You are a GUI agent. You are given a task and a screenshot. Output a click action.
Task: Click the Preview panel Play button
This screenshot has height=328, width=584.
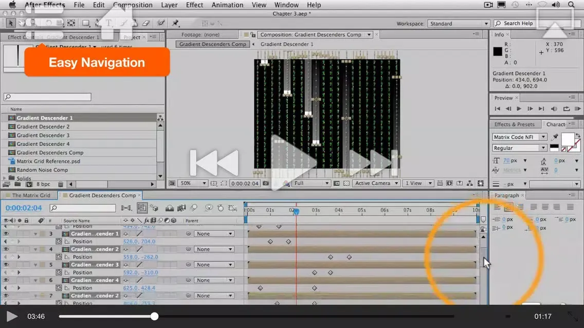point(519,109)
